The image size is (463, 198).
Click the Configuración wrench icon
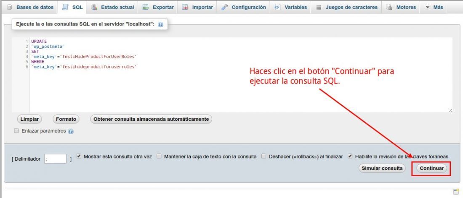(225, 8)
